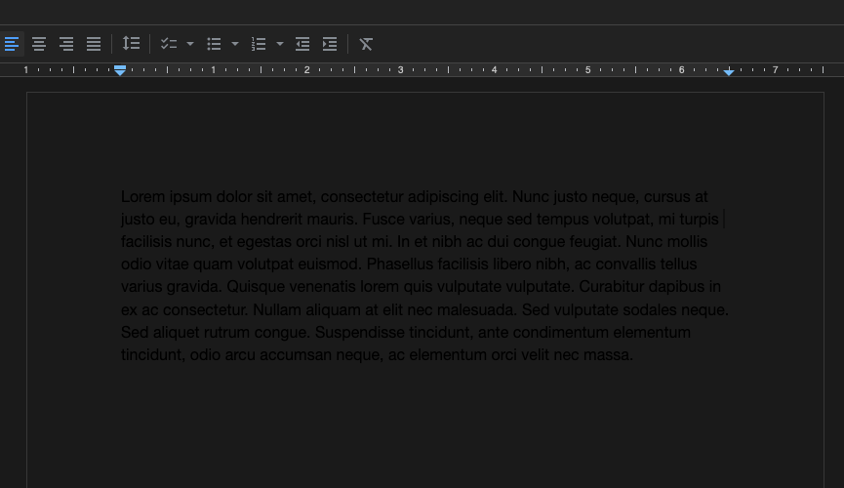Click the word 'massa.' ending the paragraph
Screen dimensions: 844x488
point(608,355)
